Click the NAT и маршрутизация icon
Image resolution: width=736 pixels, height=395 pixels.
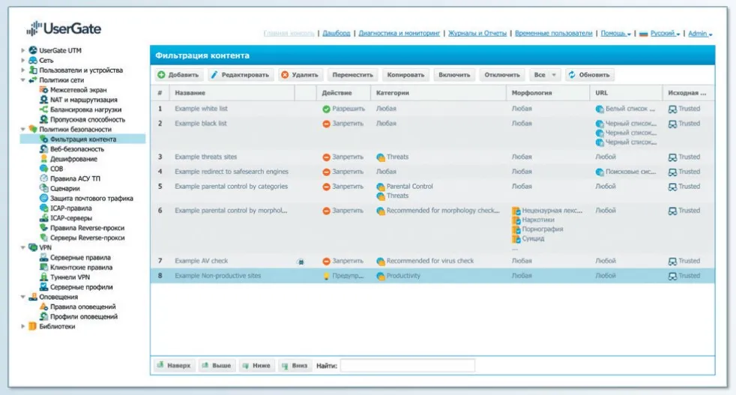(43, 100)
